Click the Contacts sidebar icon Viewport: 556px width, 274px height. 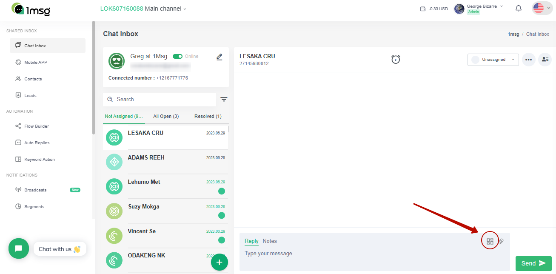click(18, 79)
